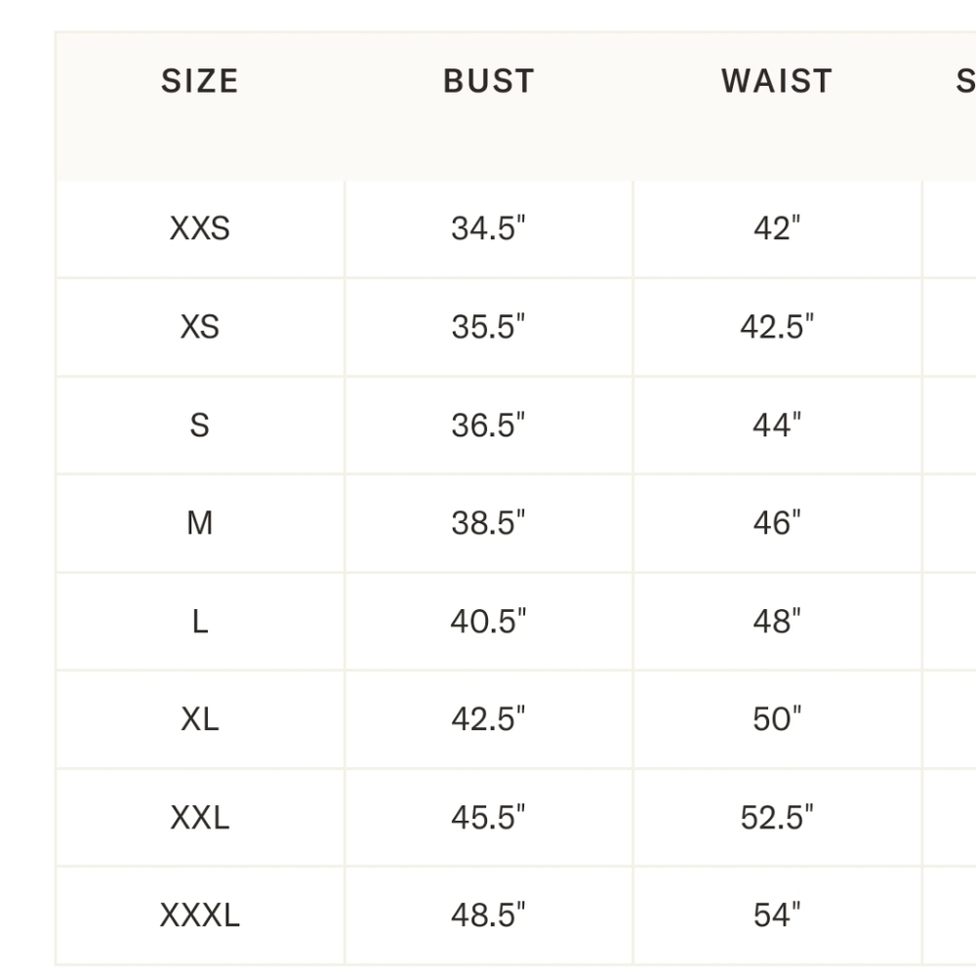Viewport: 976px width, 976px height.
Task: Select the S size row label
Action: [200, 426]
